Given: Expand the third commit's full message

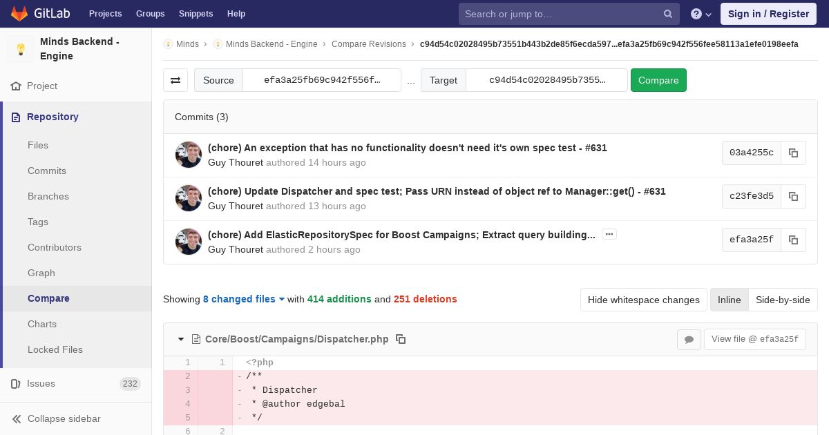Looking at the screenshot, I should (x=609, y=234).
